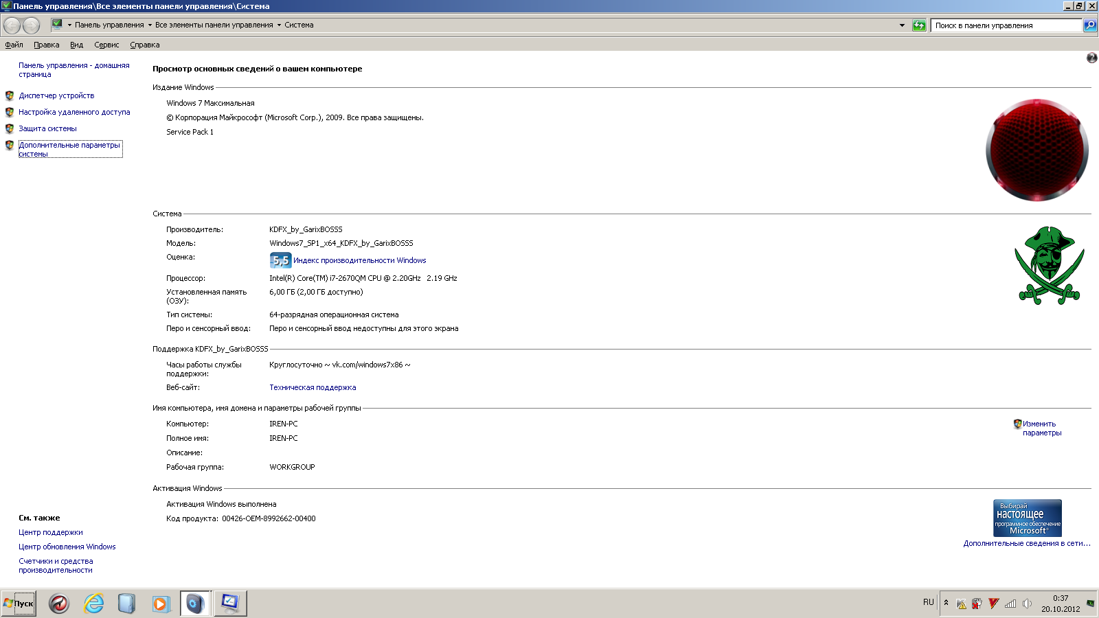
Task: Open the help question mark icon
Action: [x=1091, y=58]
